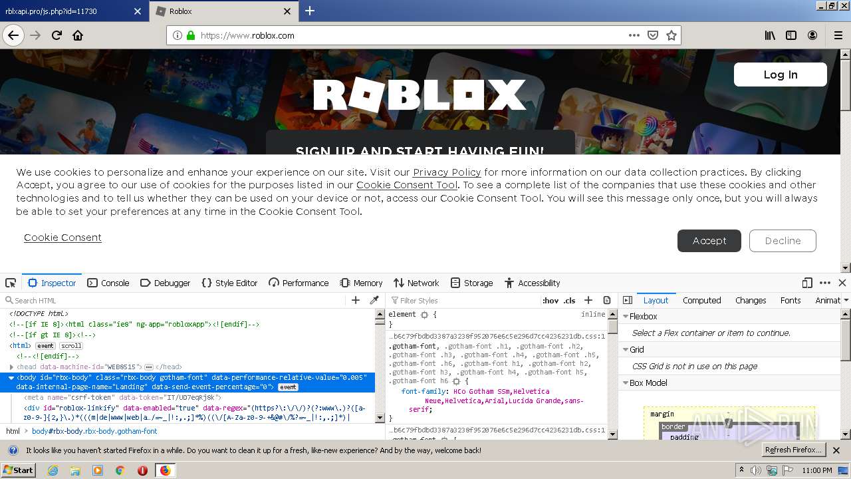Switch to the Debugger tab

click(166, 283)
